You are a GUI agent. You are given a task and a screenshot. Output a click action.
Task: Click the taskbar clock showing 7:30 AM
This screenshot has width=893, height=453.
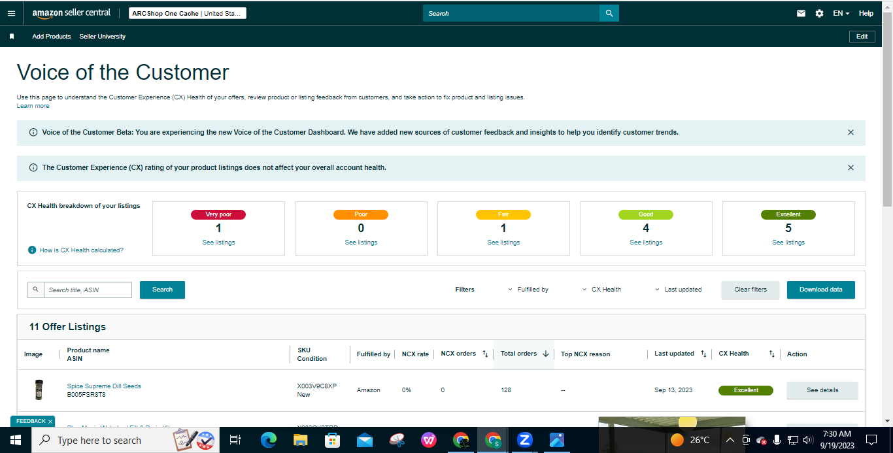[x=837, y=434]
